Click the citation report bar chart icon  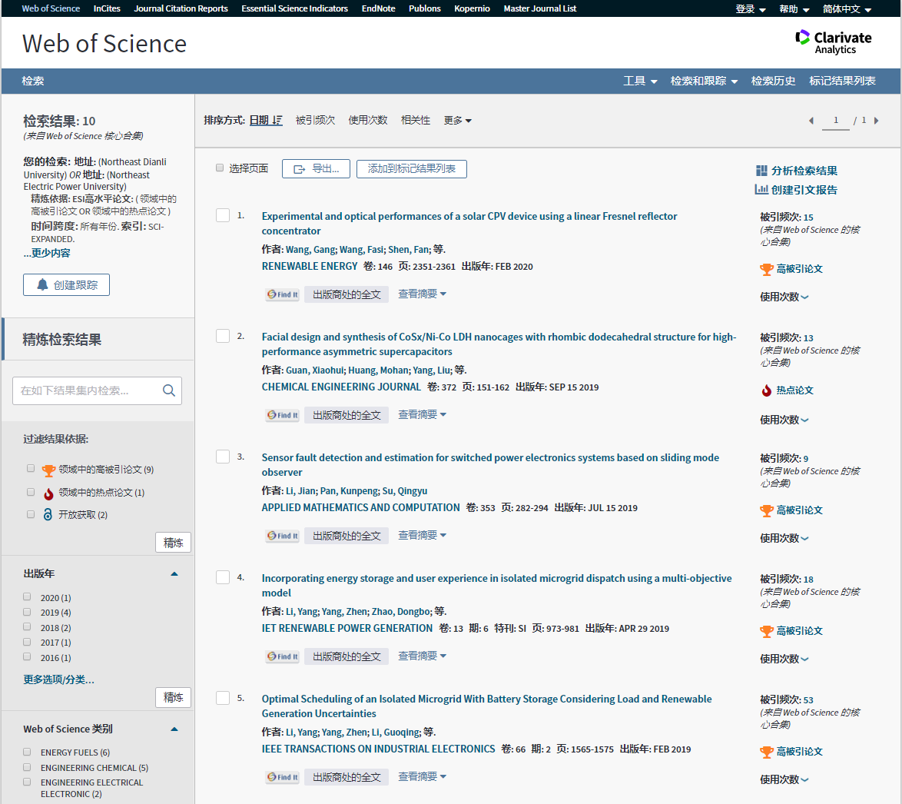coord(761,189)
